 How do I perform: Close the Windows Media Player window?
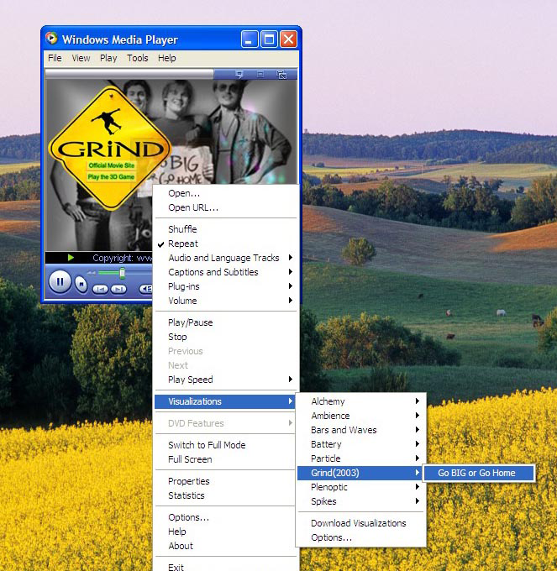(x=288, y=39)
